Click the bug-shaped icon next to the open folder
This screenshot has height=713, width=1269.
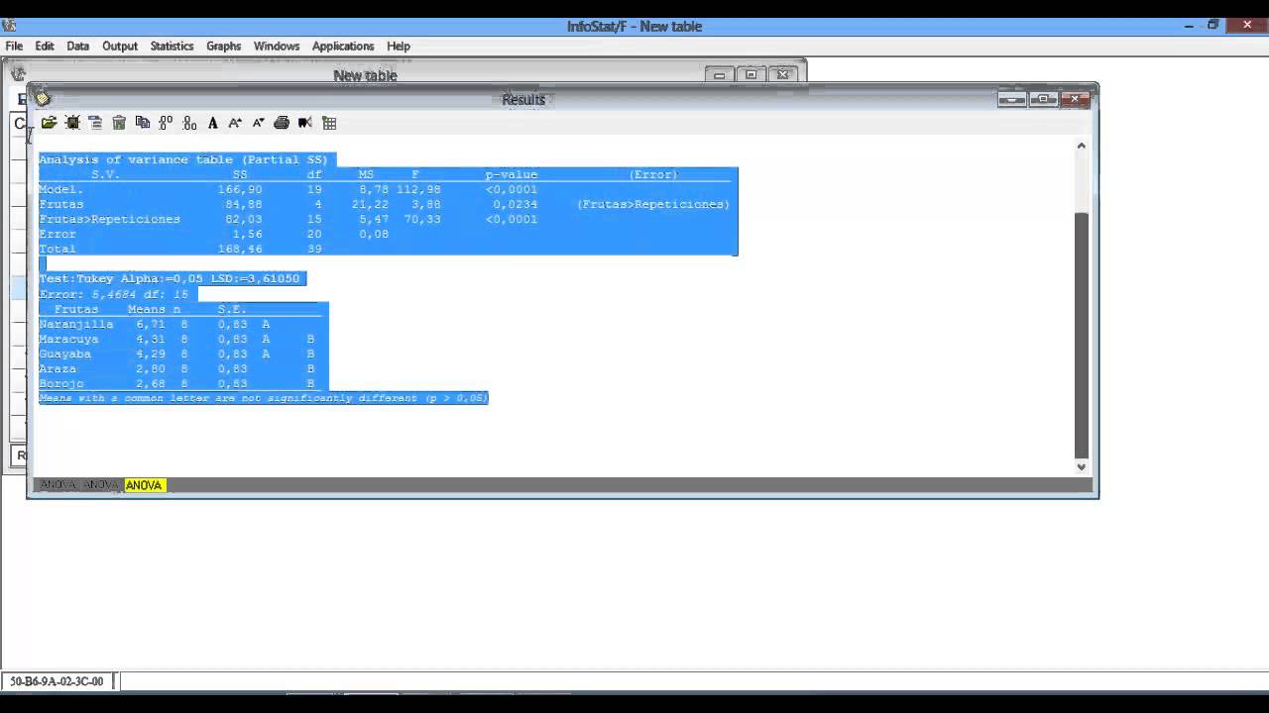tap(72, 123)
